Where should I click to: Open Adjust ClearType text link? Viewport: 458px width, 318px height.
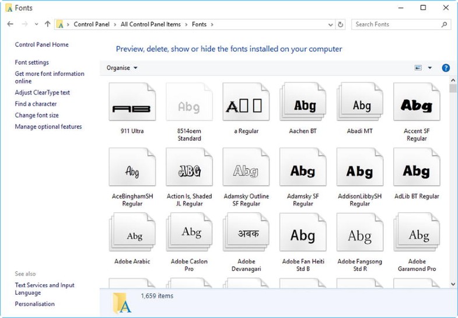[43, 93]
